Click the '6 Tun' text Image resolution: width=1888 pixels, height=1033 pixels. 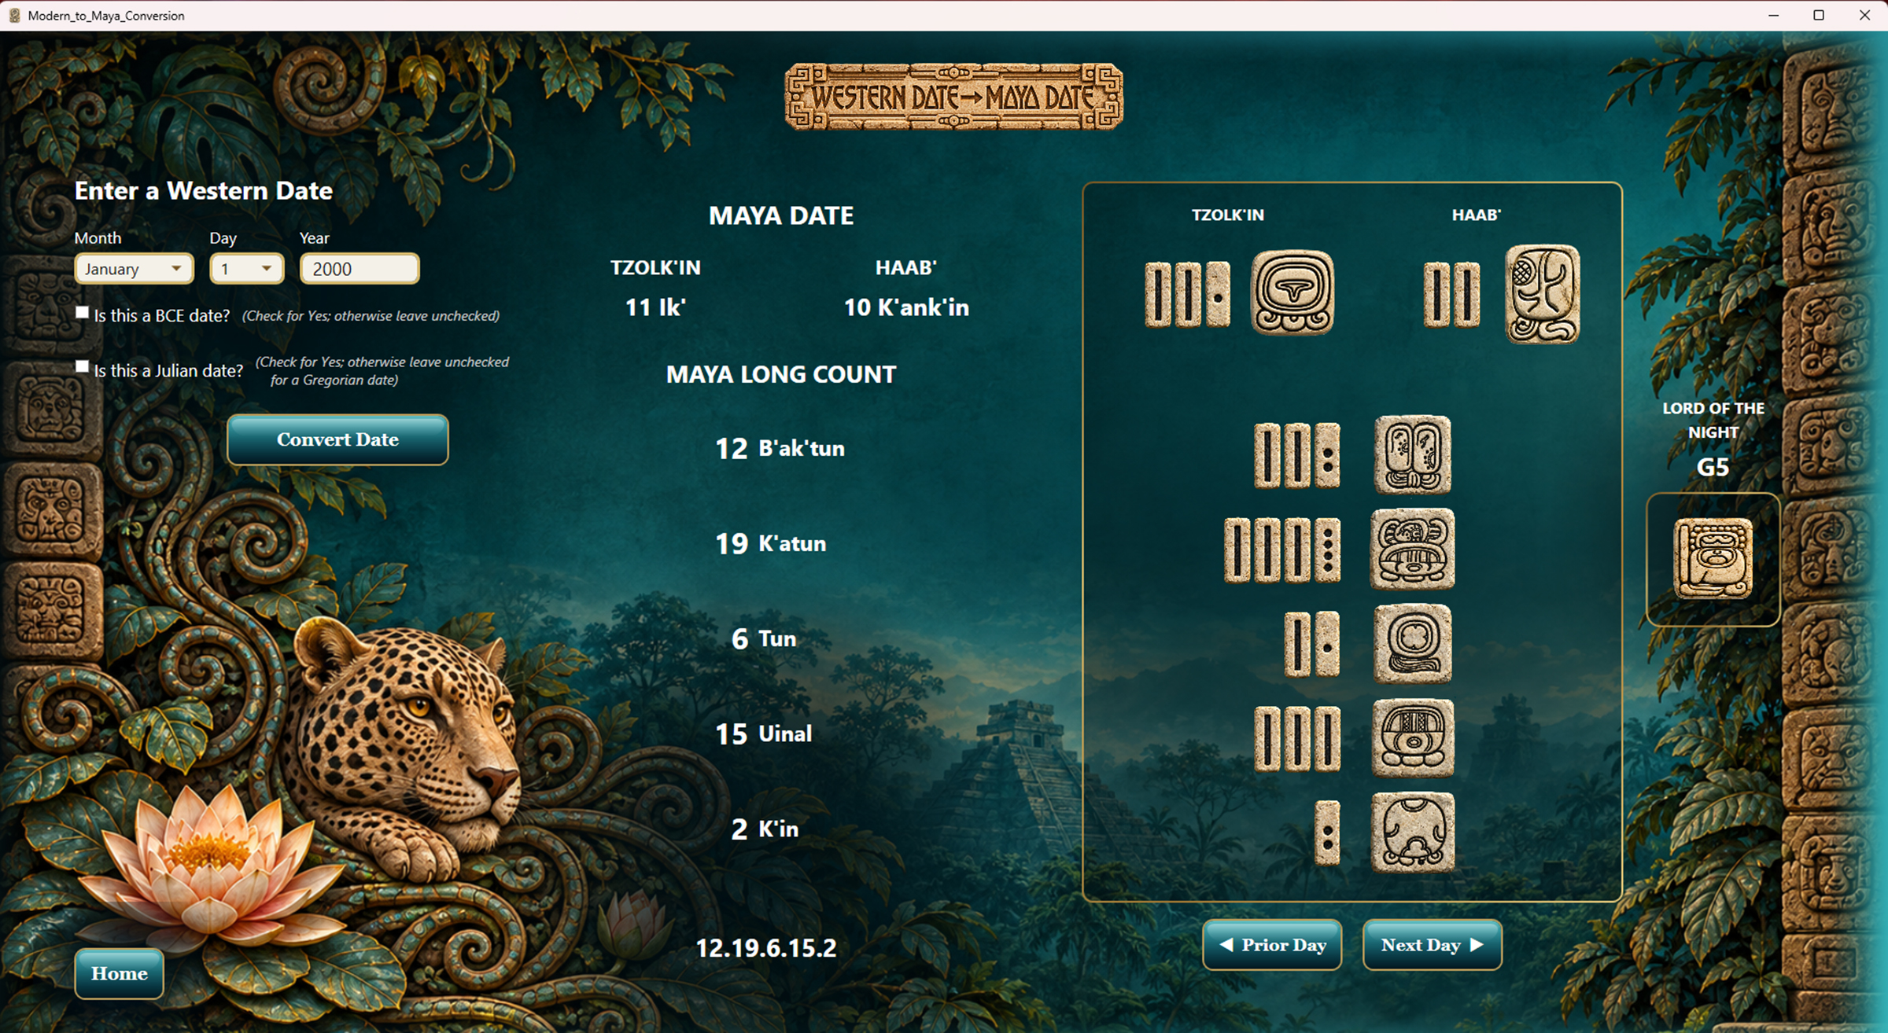click(764, 639)
